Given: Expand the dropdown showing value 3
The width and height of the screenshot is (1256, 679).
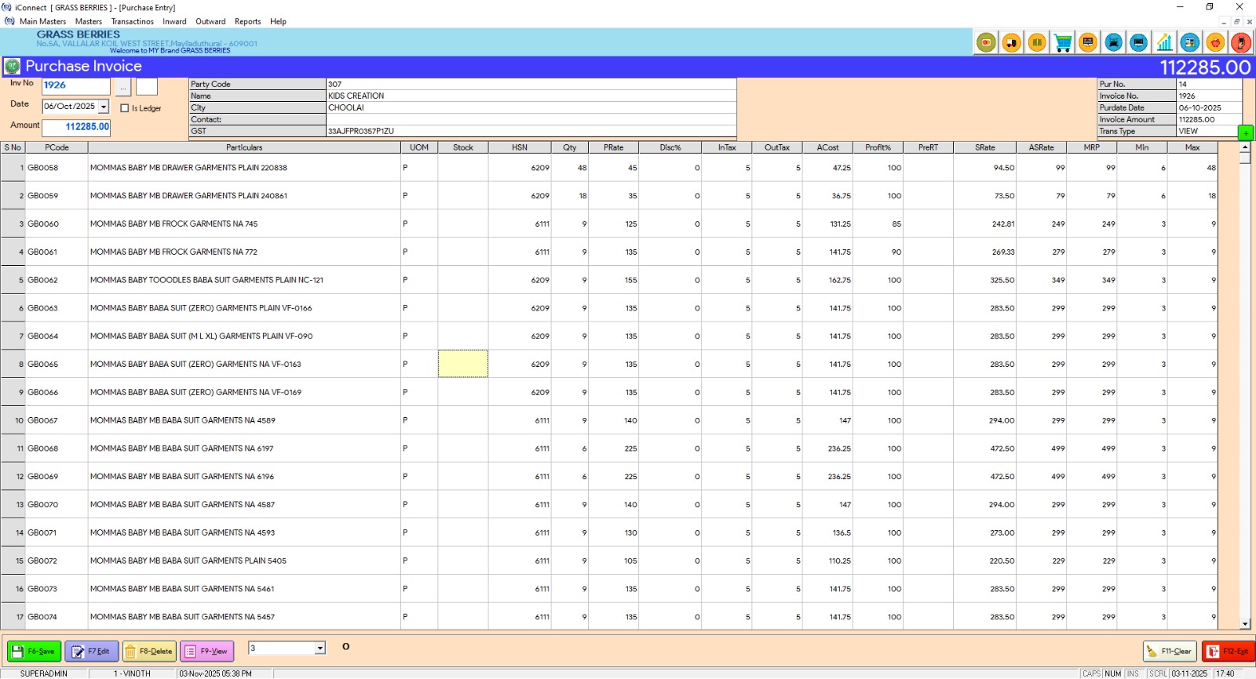Looking at the screenshot, I should (x=319, y=648).
